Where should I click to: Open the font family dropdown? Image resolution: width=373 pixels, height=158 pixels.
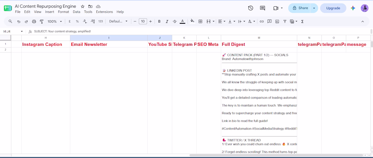[118, 21]
